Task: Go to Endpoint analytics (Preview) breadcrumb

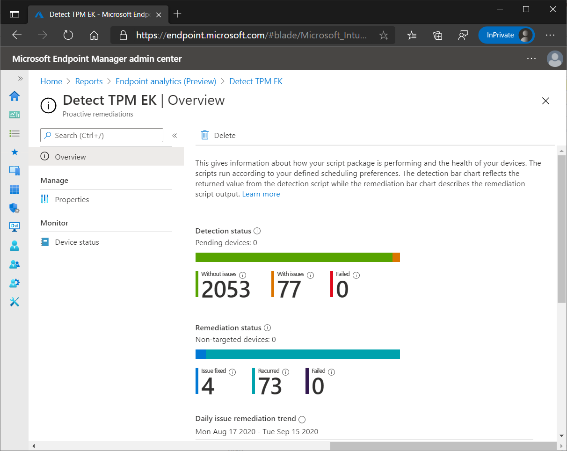Action: (x=166, y=81)
